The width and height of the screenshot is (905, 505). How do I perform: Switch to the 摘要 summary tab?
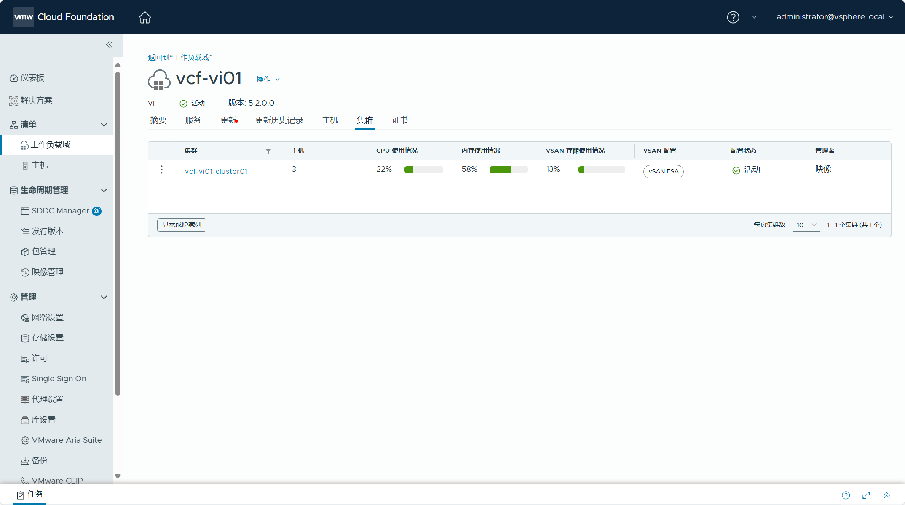[158, 120]
